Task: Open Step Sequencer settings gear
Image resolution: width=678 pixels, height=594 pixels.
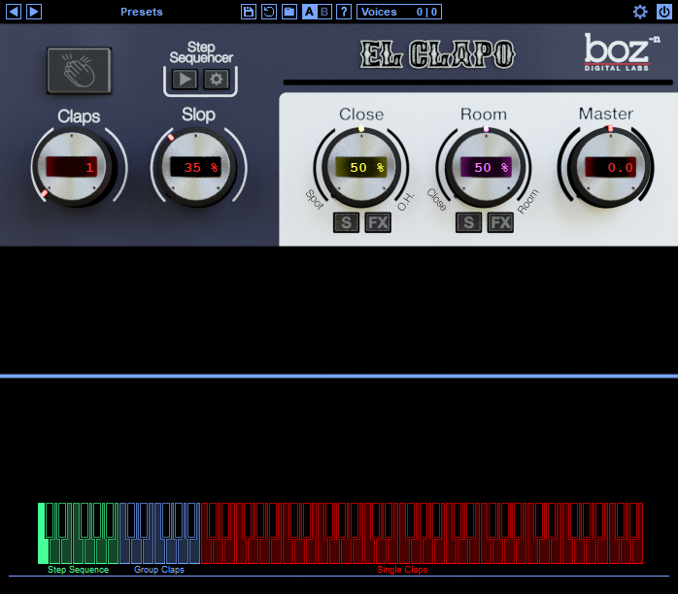Action: click(x=217, y=80)
